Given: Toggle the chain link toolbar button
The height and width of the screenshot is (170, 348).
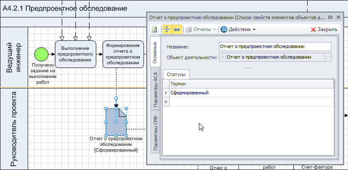Looking at the screenshot, I should tap(176, 29).
